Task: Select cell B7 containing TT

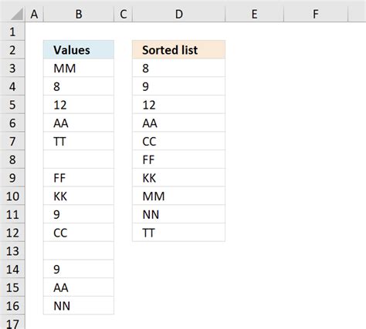Action: pyautogui.click(x=79, y=141)
